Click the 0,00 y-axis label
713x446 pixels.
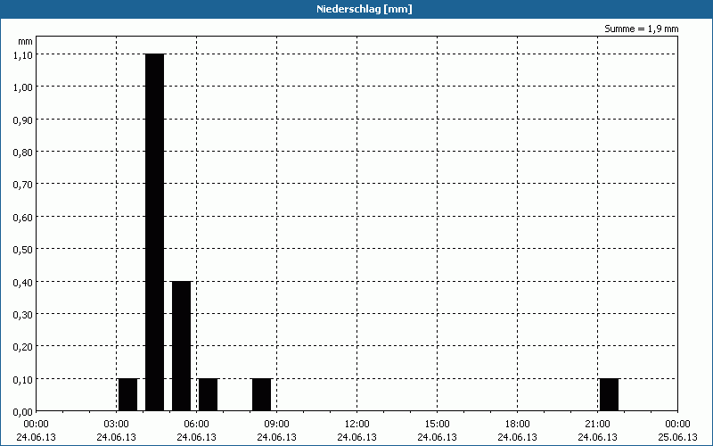(23, 412)
